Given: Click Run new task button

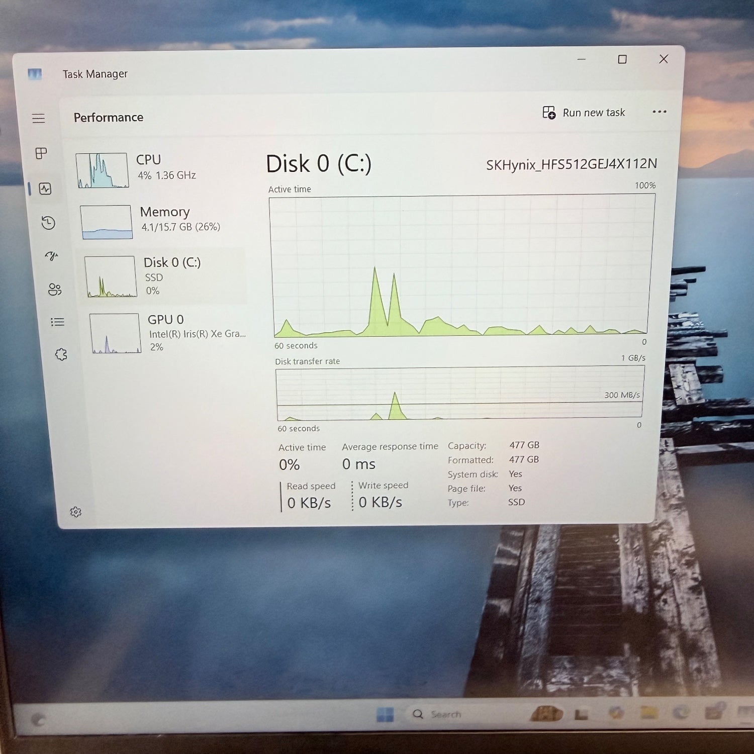Looking at the screenshot, I should (x=584, y=113).
